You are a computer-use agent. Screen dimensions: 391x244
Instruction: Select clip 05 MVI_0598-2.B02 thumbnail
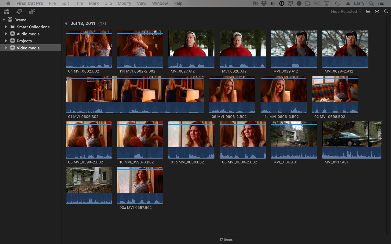tap(89, 140)
